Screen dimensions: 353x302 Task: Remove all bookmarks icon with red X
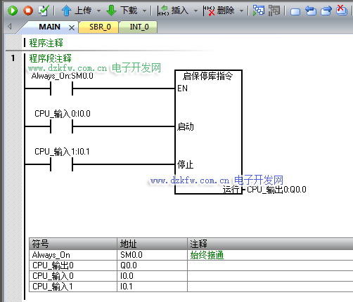tap(342, 10)
